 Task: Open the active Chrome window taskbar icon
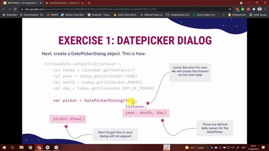pyautogui.click(x=39, y=147)
